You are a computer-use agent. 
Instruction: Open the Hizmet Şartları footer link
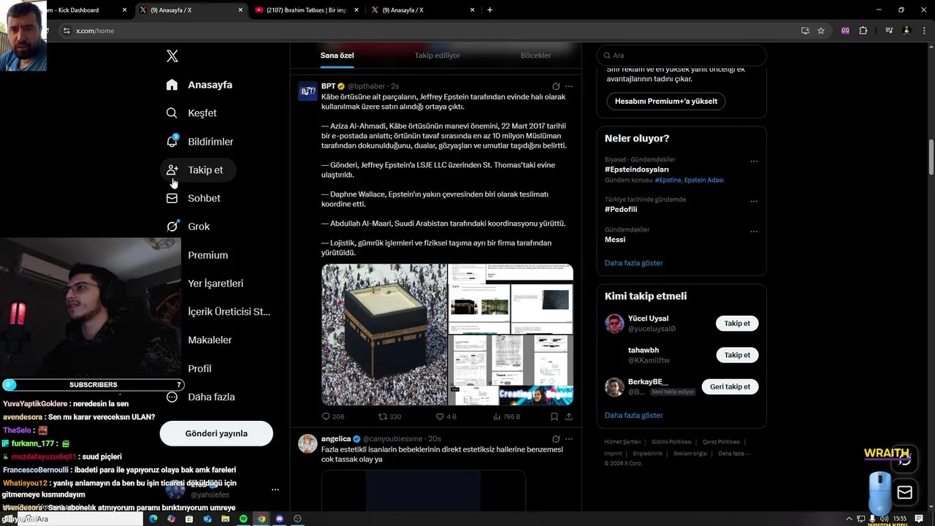(x=622, y=442)
